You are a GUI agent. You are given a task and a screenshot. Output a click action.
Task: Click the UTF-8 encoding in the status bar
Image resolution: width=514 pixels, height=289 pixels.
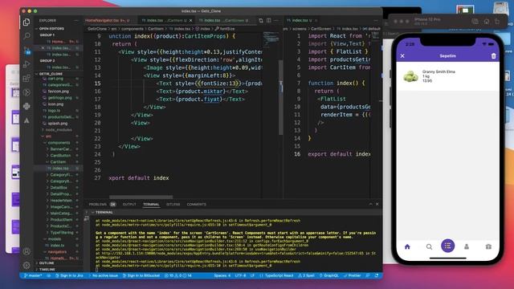click(x=240, y=275)
